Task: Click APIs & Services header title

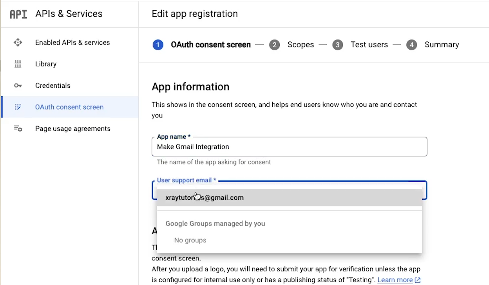Action: [x=69, y=14]
